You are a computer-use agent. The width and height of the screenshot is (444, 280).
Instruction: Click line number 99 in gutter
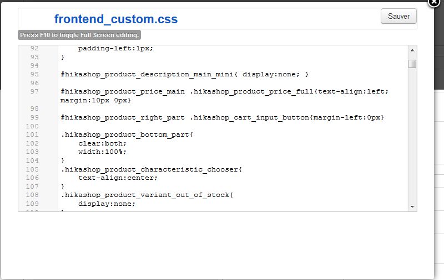pos(34,117)
